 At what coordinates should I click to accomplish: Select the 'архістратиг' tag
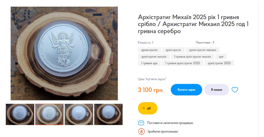pos(173,50)
